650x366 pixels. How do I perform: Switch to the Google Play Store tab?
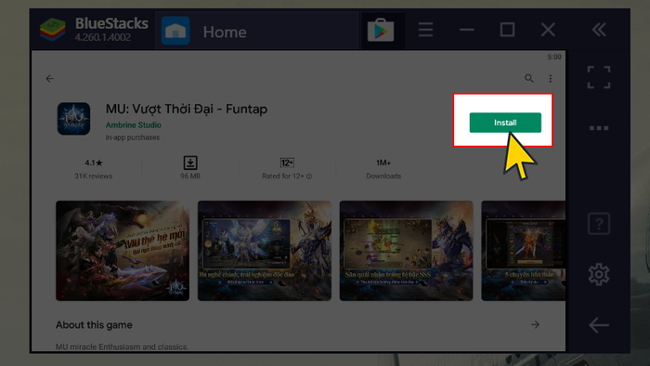tap(381, 31)
